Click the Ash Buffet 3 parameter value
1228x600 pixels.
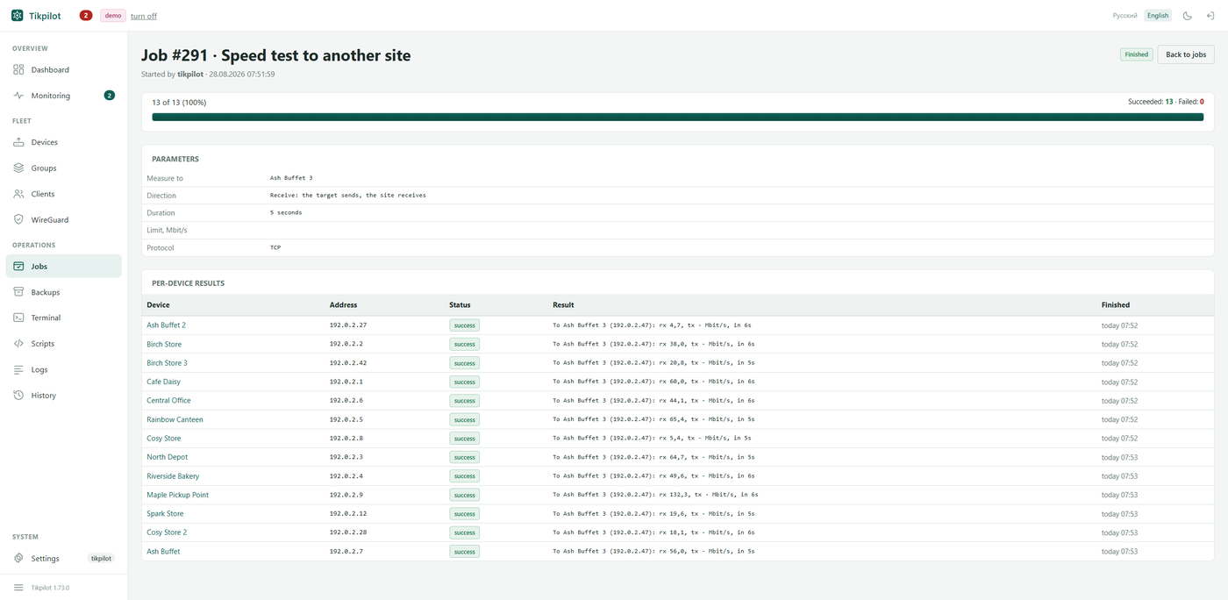pos(291,178)
